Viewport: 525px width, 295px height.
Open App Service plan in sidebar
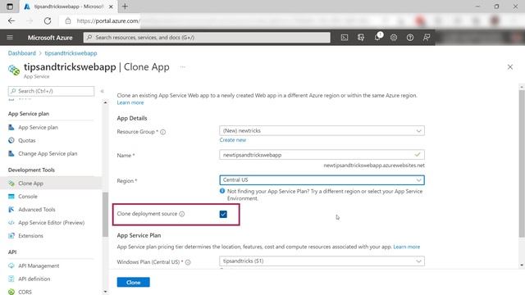pyautogui.click(x=39, y=128)
